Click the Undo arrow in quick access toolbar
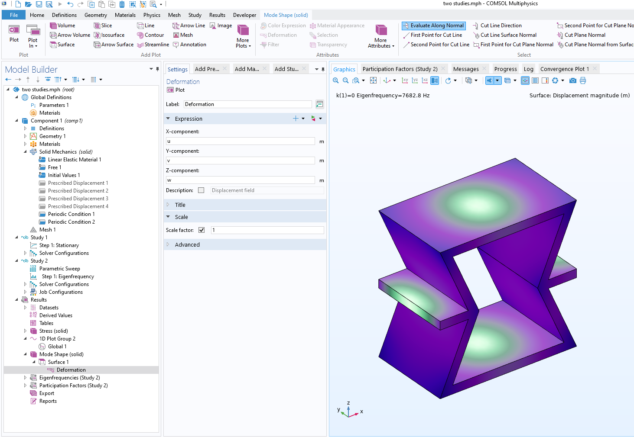The width and height of the screenshot is (634, 437). pyautogui.click(x=70, y=4)
